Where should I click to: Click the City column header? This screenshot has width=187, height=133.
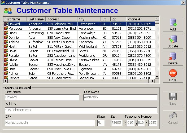[89, 19]
